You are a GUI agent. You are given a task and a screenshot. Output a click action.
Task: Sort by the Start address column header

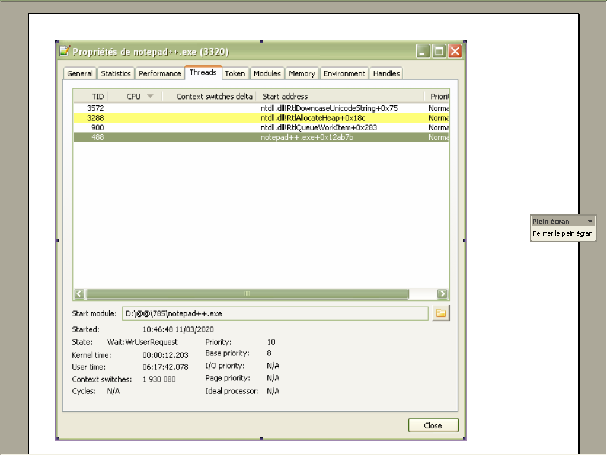point(340,97)
